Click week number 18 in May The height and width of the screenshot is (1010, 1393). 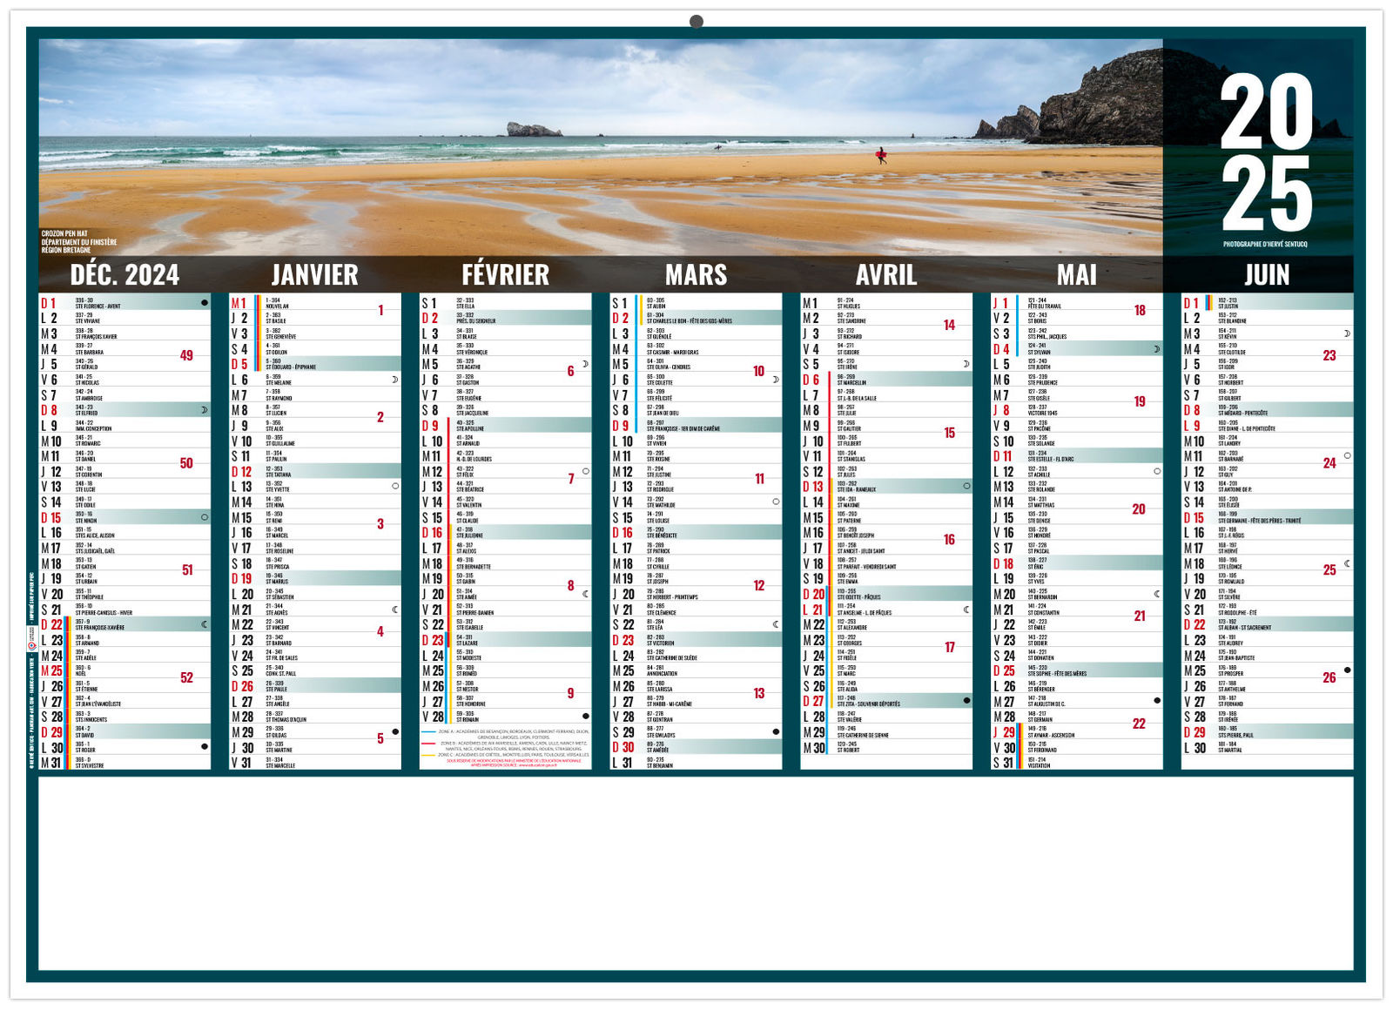point(1140,310)
